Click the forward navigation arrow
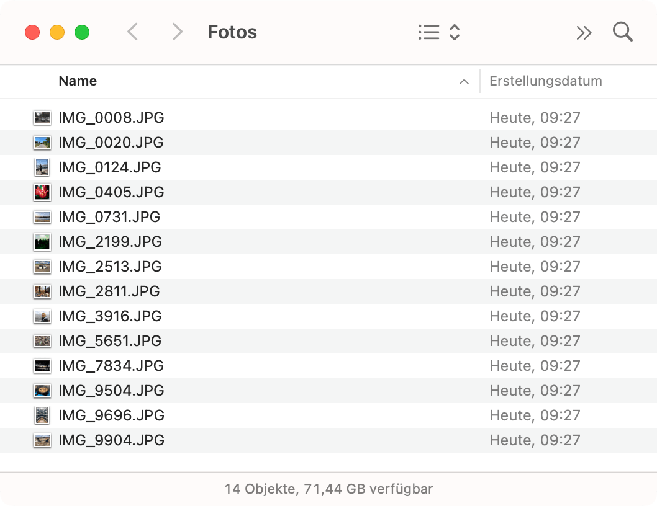The width and height of the screenshot is (657, 506). 178,32
